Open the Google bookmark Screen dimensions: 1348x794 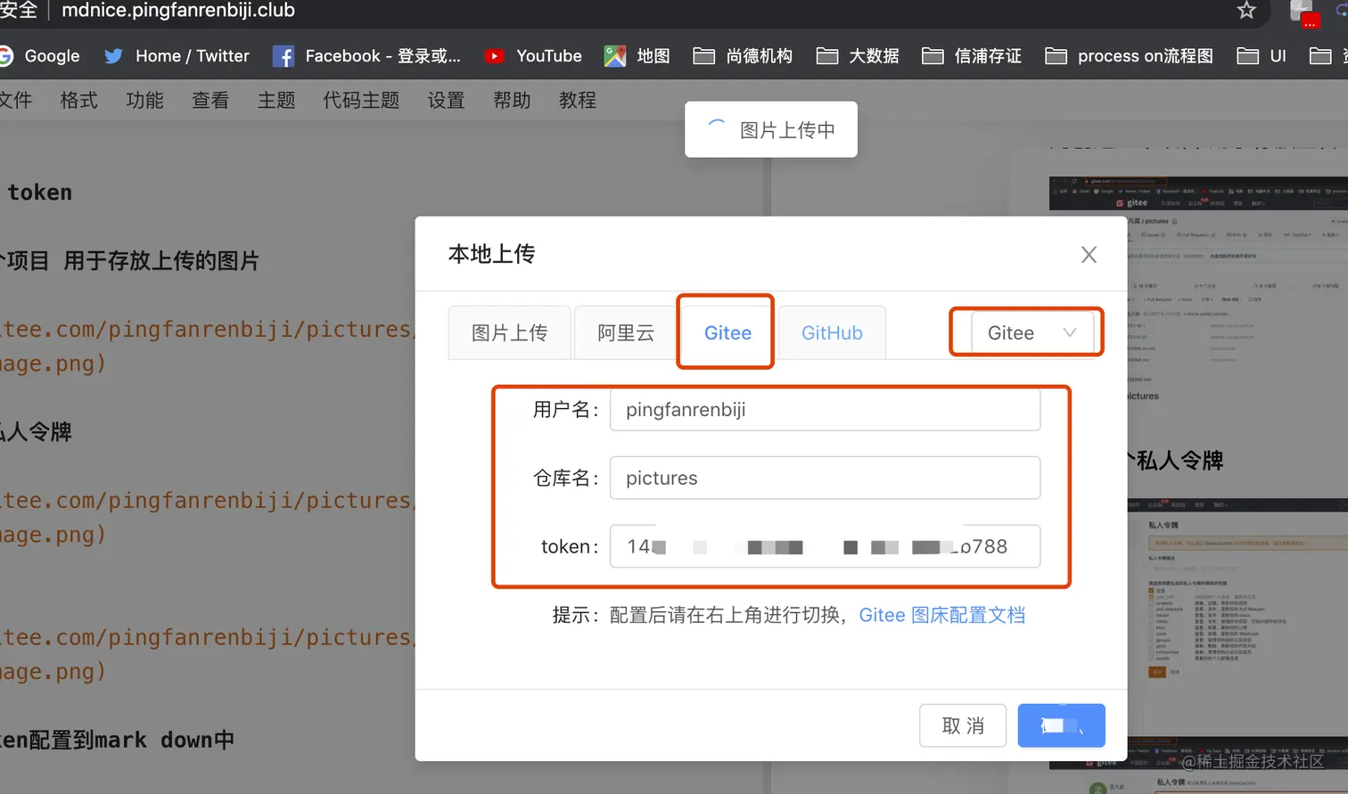click(39, 56)
